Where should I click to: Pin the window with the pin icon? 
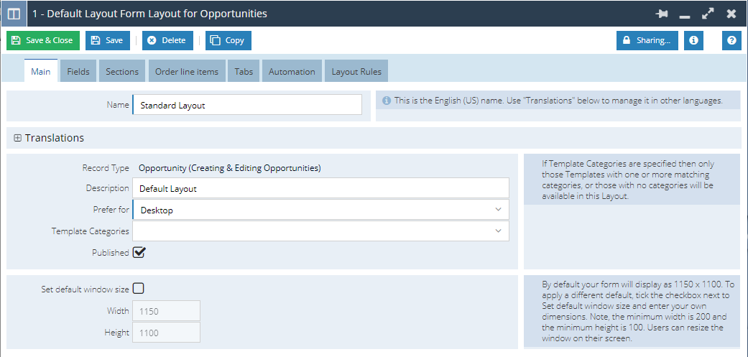click(662, 14)
